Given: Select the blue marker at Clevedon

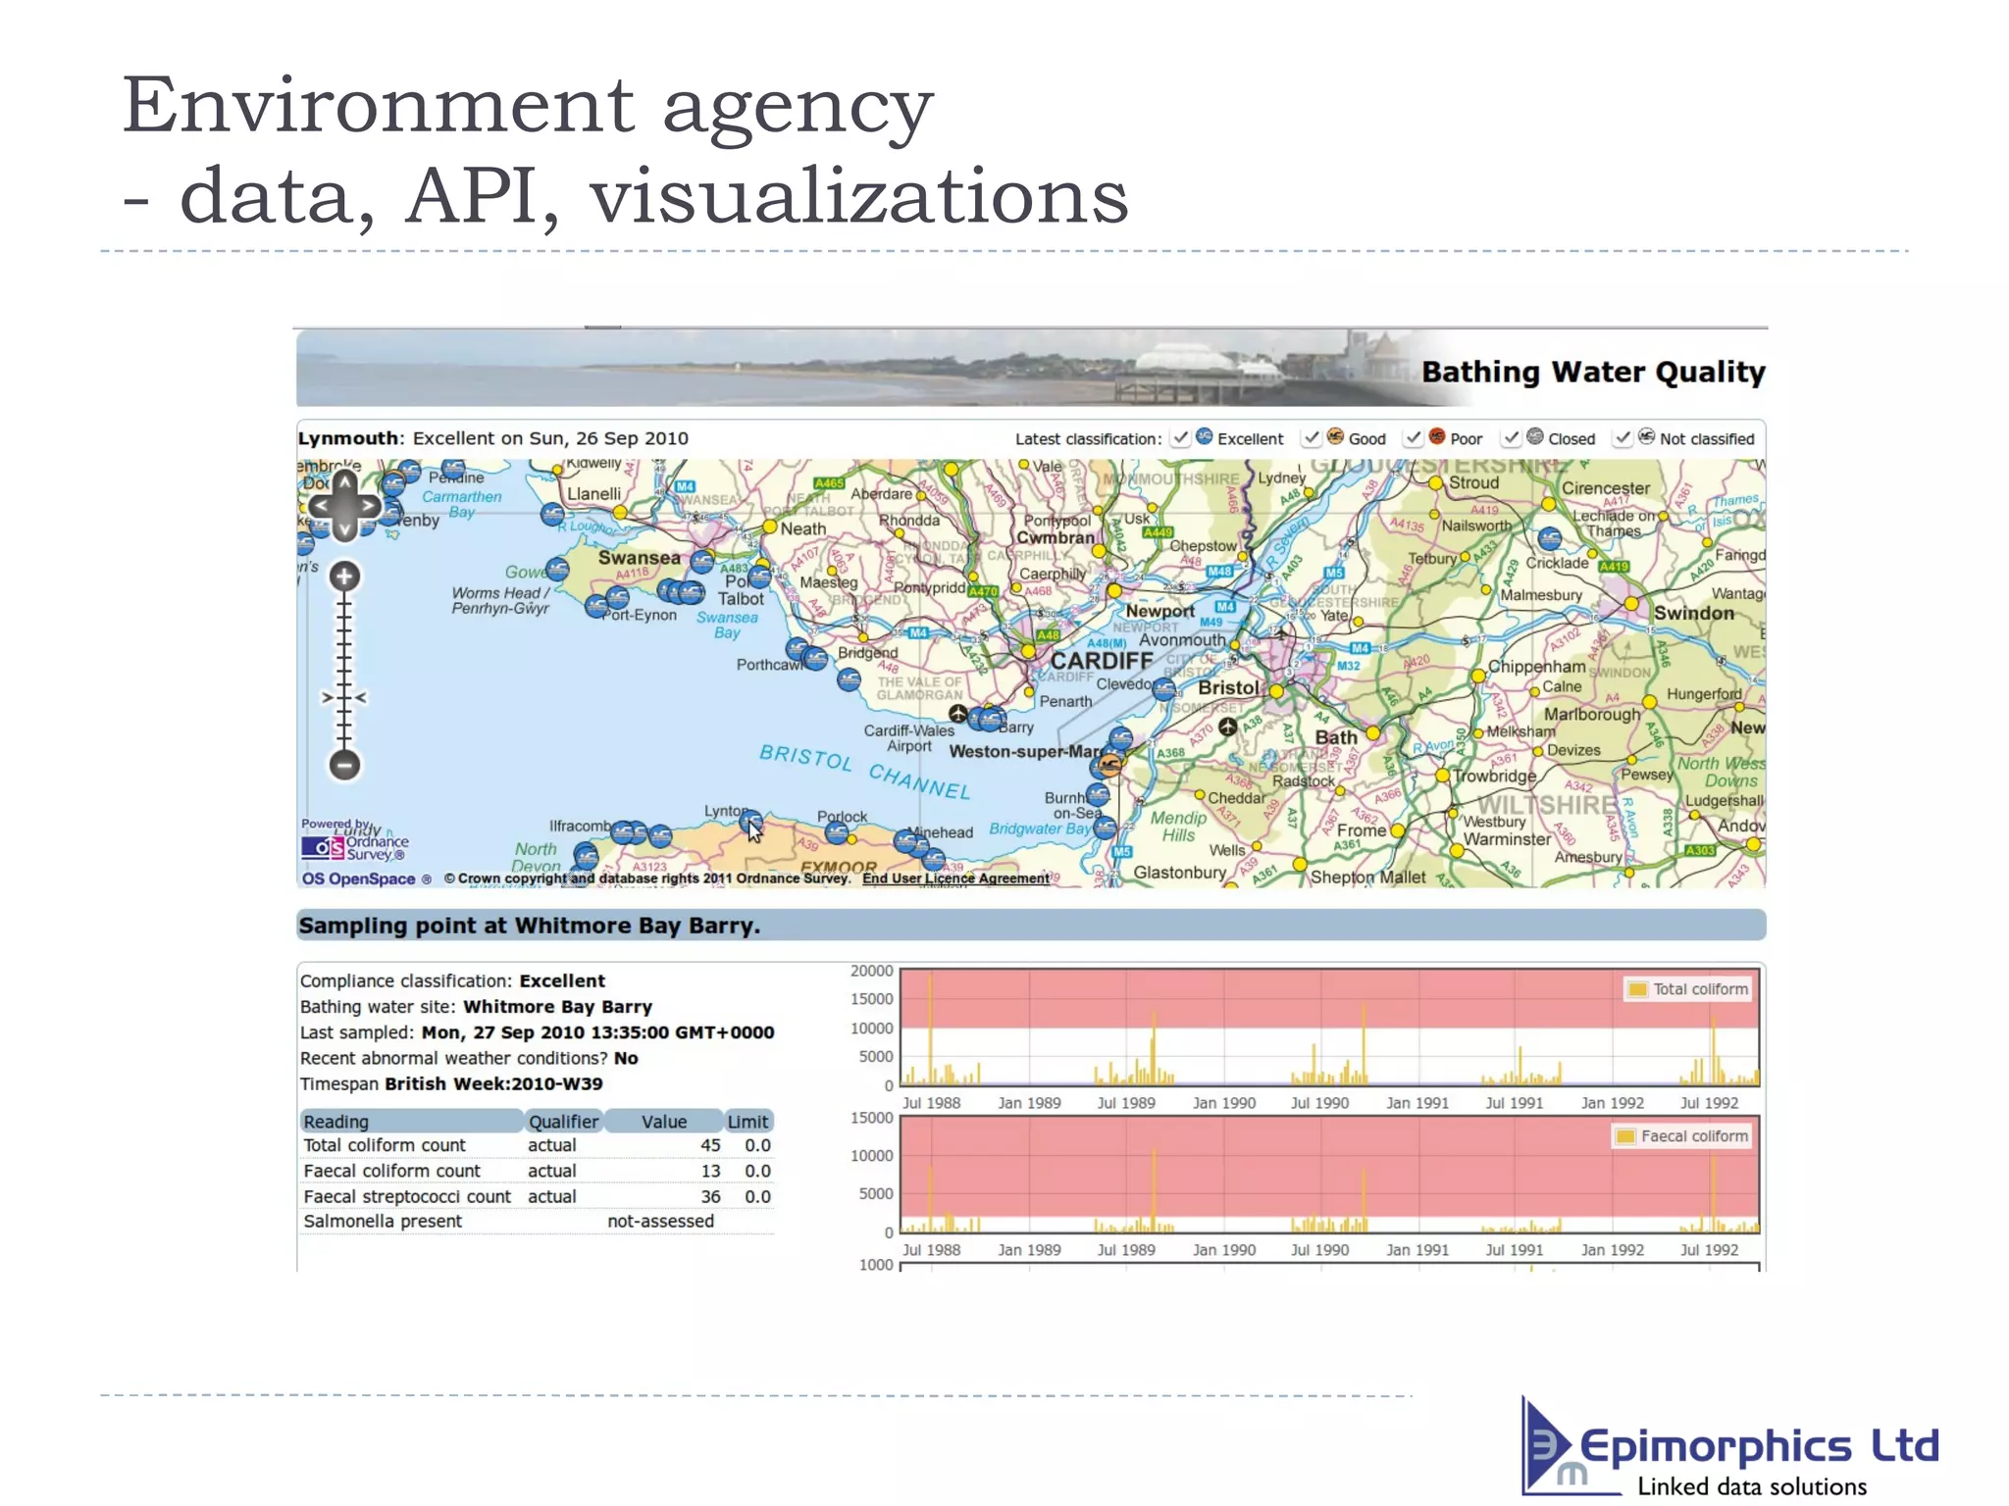Looking at the screenshot, I should pyautogui.click(x=1164, y=688).
